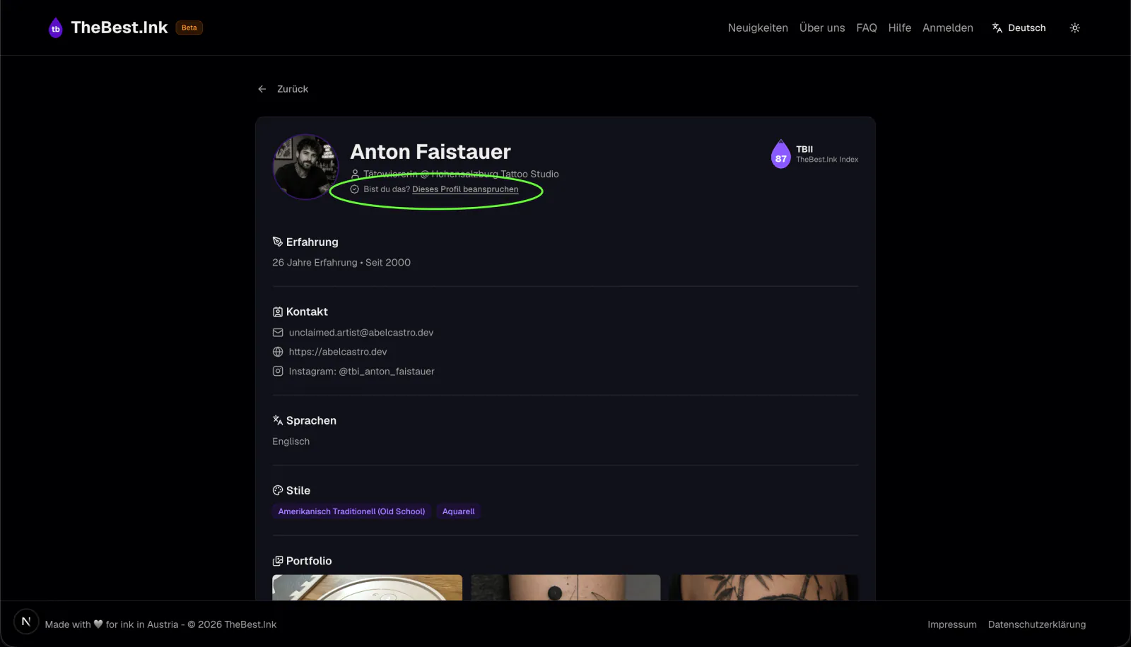Open the https://abelcastro.dev website link
This screenshot has width=1131, height=647.
point(338,352)
